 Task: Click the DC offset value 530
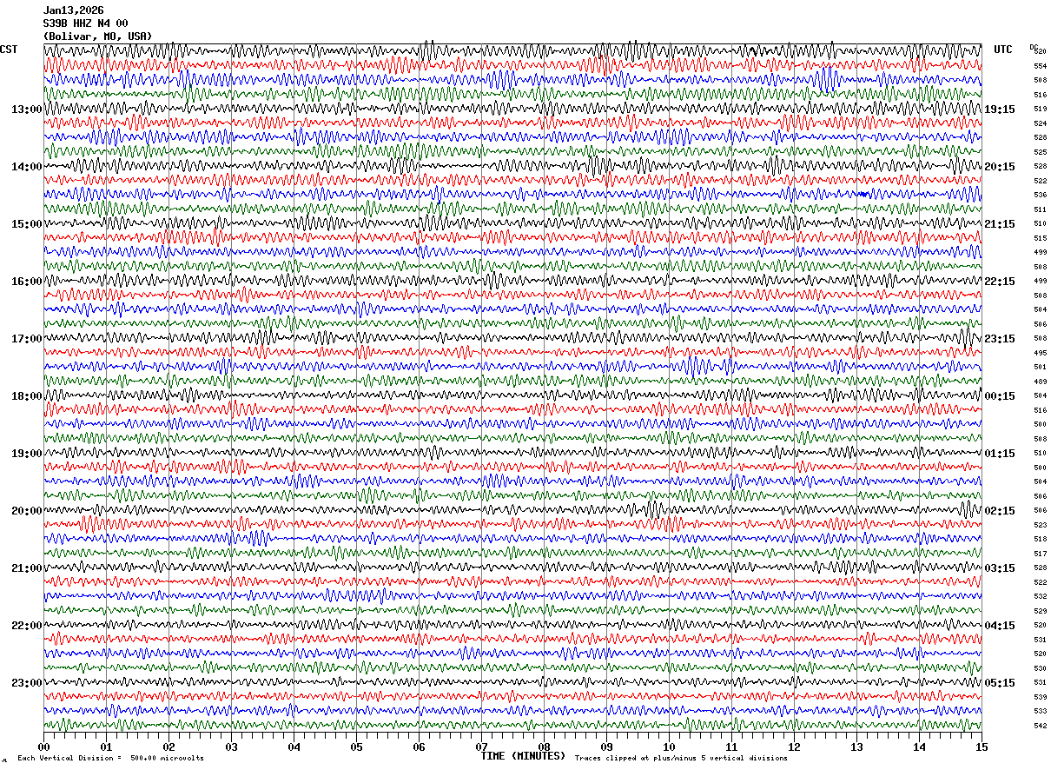tap(1040, 668)
